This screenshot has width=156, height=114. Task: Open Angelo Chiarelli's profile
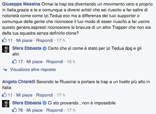(19, 82)
